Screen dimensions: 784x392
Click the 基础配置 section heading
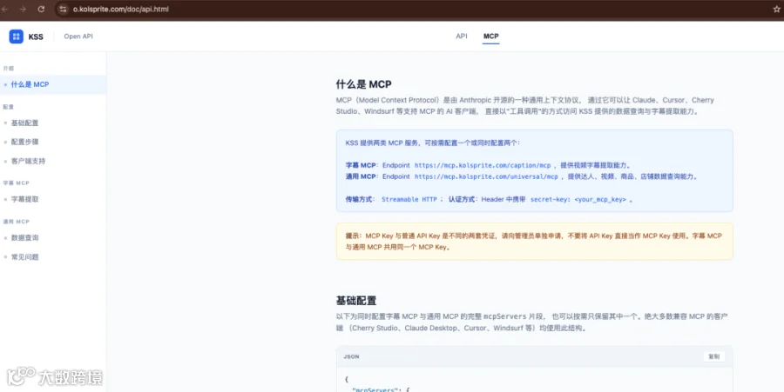pyautogui.click(x=356, y=301)
